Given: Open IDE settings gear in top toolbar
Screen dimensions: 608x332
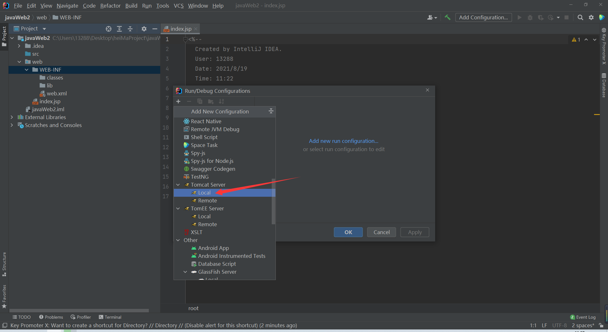Looking at the screenshot, I should [x=591, y=17].
